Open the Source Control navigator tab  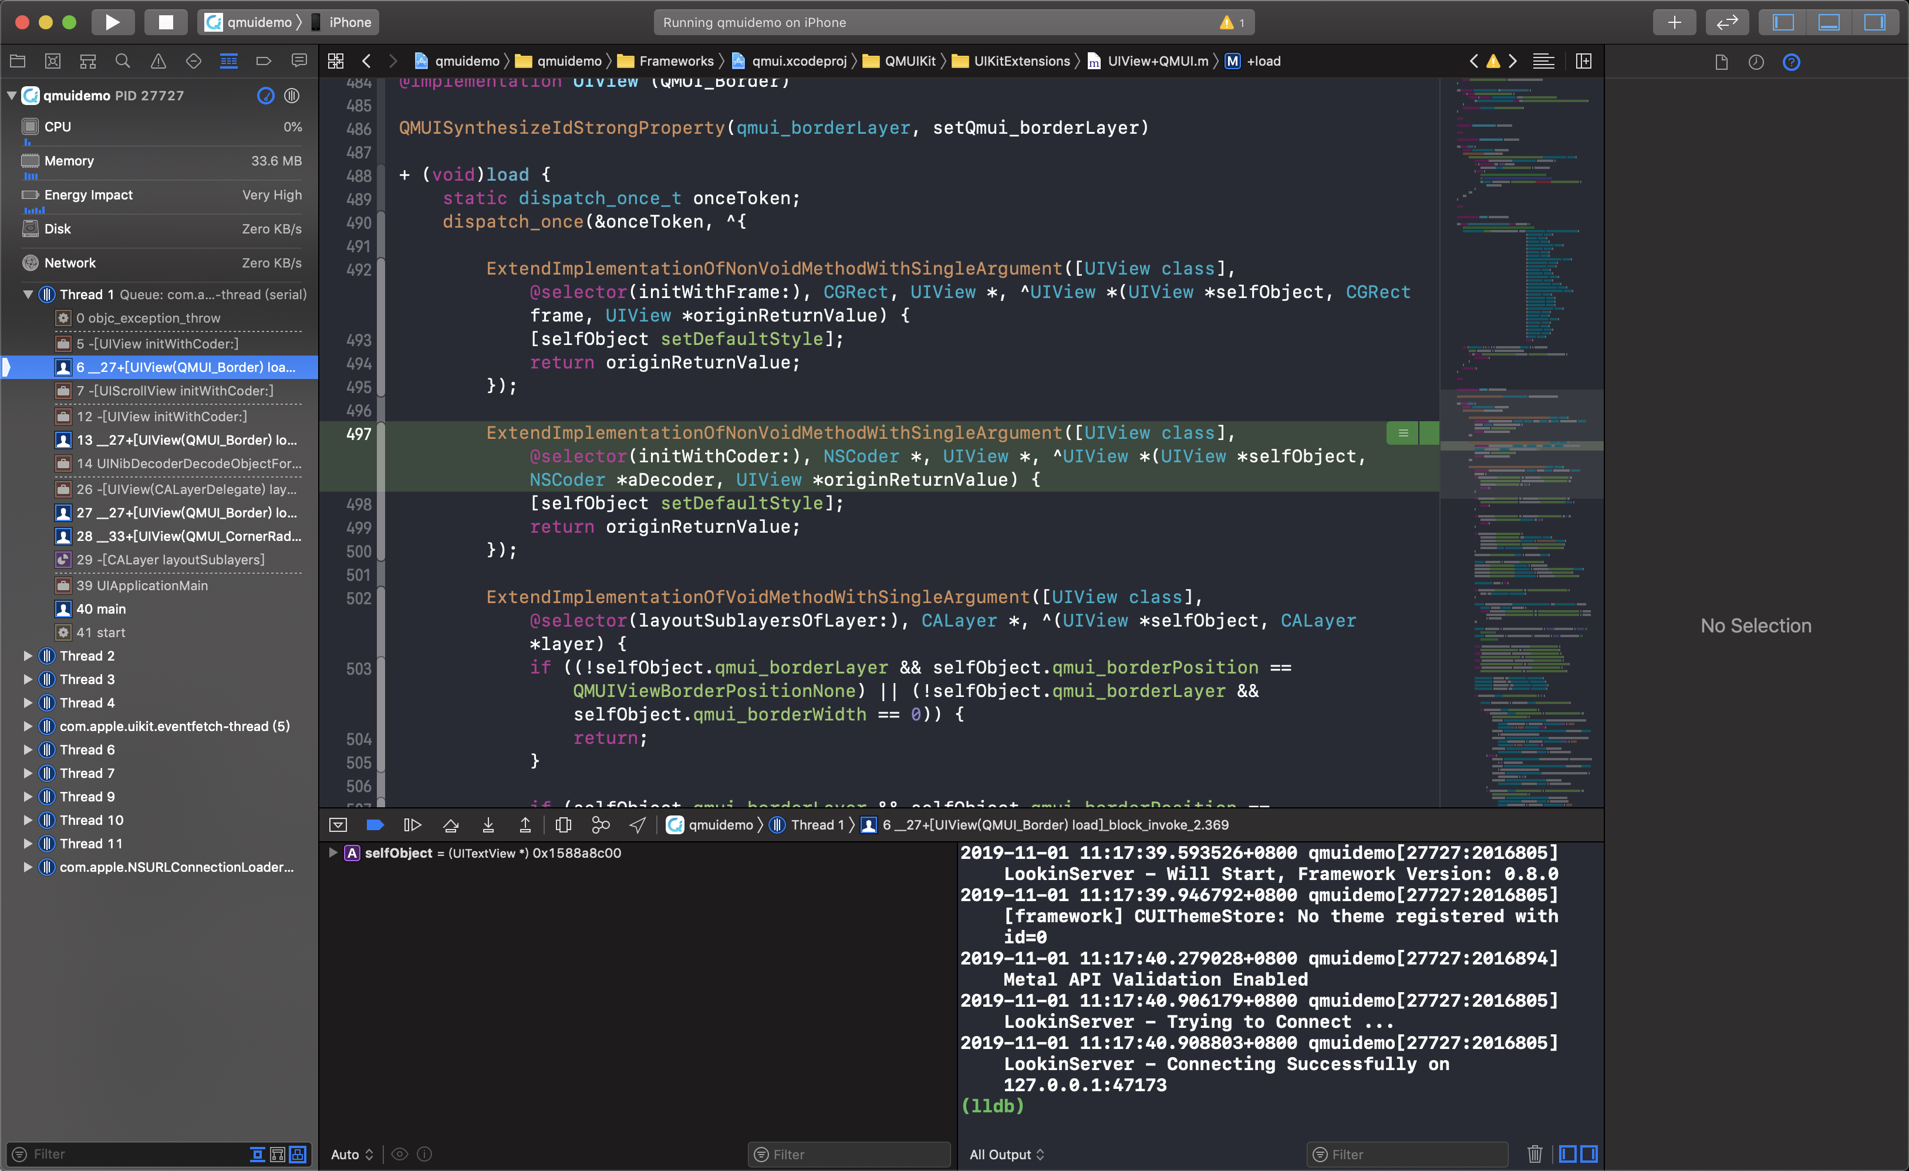(53, 61)
